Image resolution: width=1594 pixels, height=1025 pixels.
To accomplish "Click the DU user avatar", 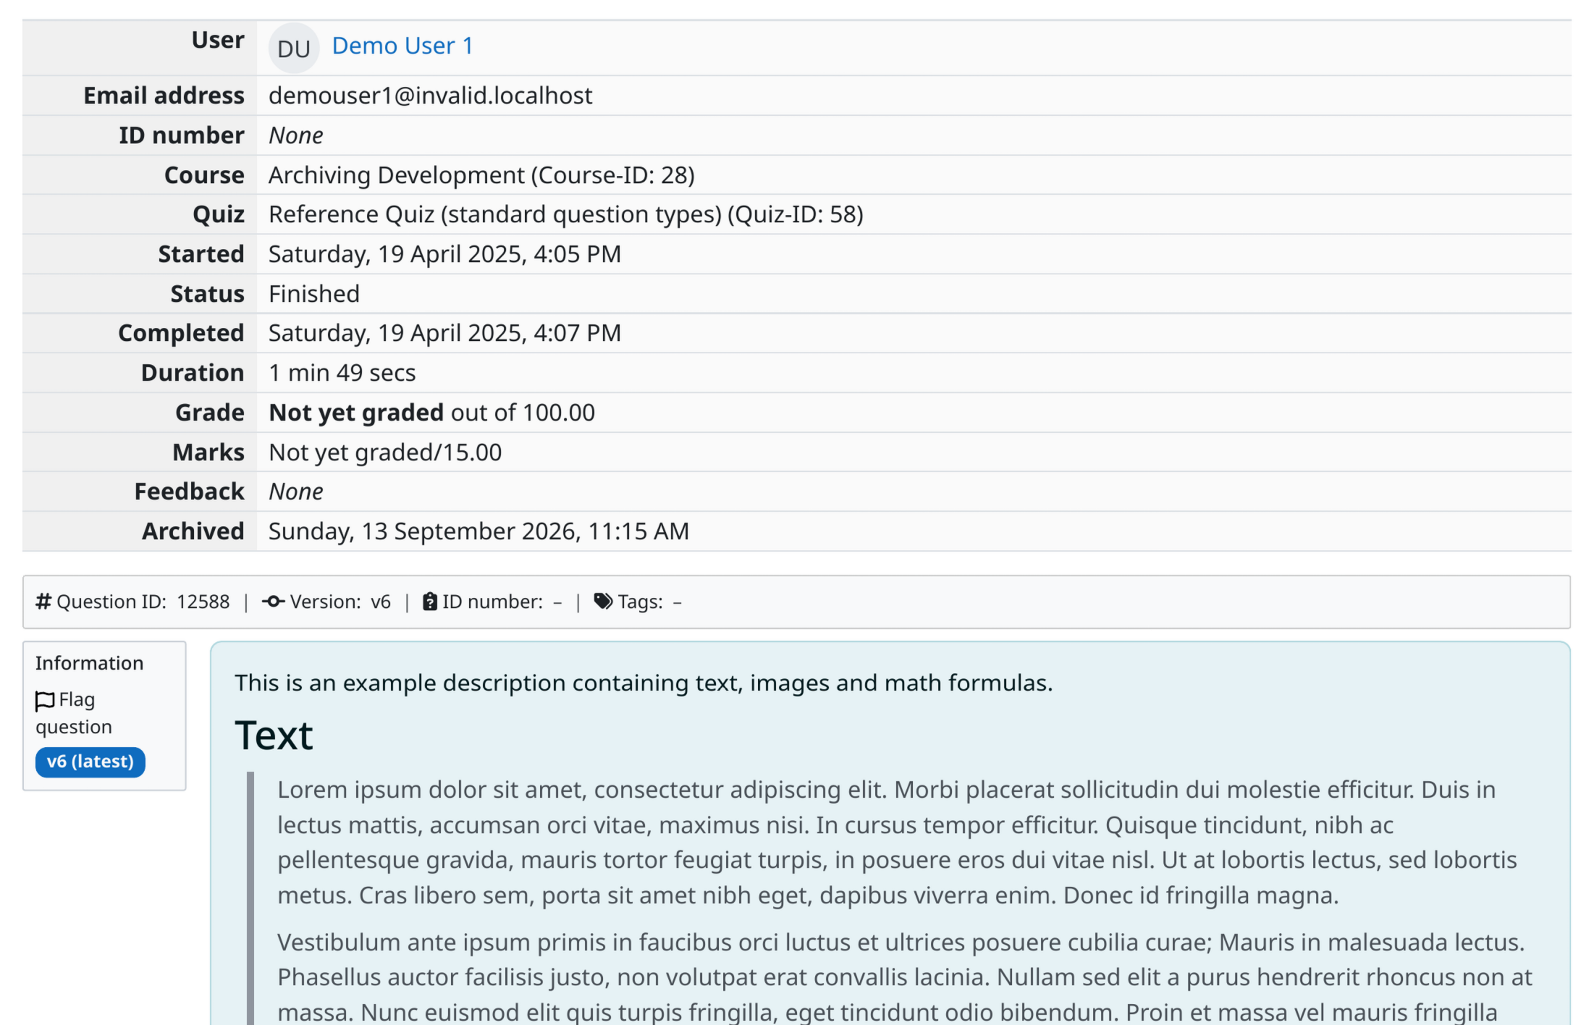I will pyautogui.click(x=294, y=48).
